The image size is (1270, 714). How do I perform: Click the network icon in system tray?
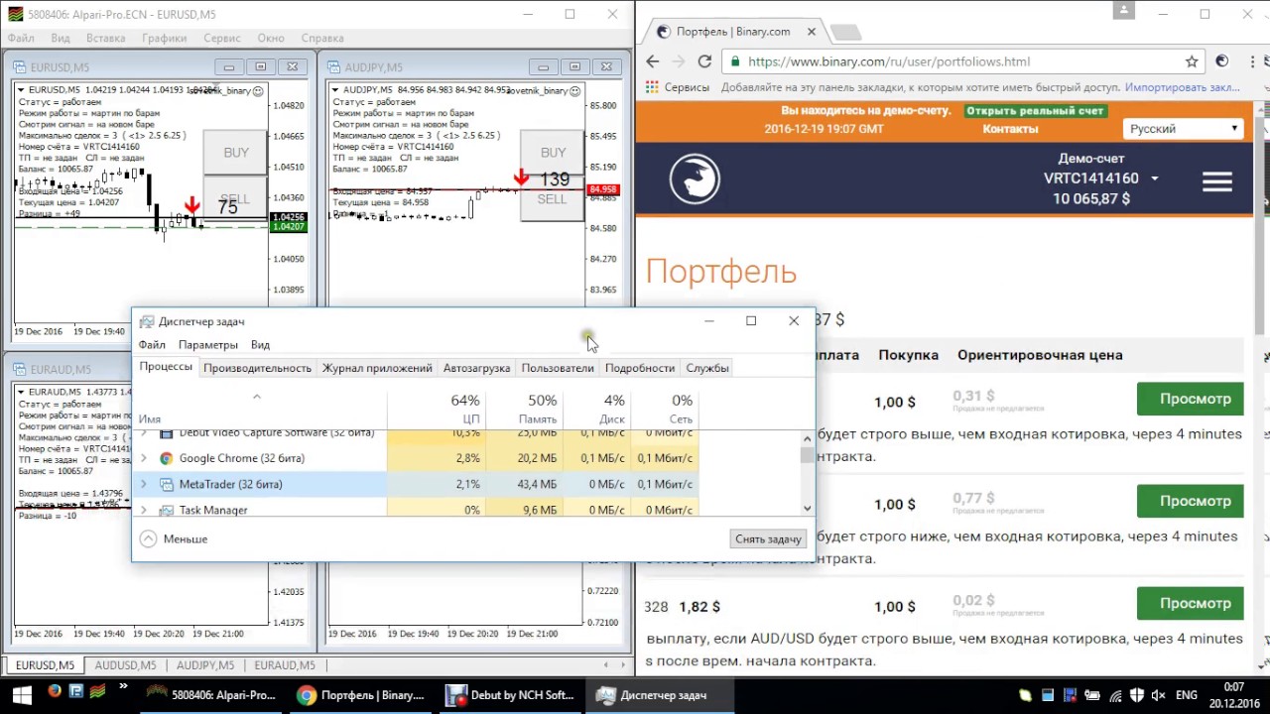(x=1115, y=695)
